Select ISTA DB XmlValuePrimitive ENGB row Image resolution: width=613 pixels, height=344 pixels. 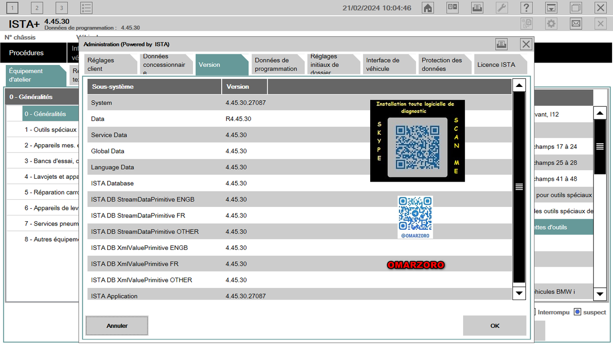point(299,248)
